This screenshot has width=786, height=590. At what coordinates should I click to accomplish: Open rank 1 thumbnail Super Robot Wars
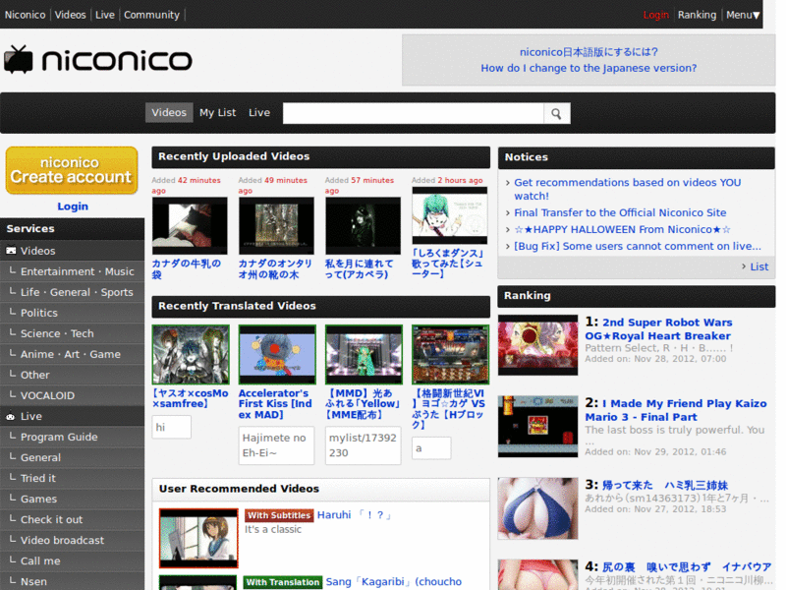tap(537, 345)
